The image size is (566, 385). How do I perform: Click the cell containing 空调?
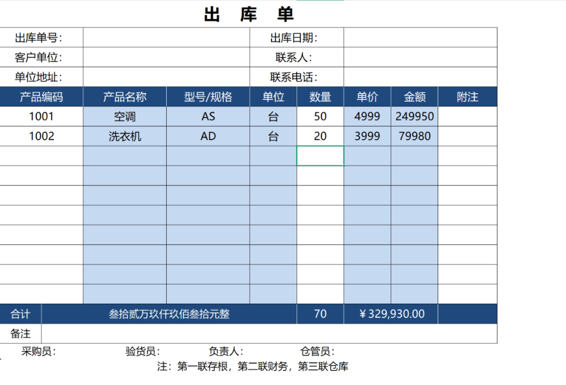[x=125, y=116]
